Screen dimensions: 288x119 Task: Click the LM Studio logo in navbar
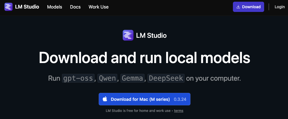(x=9, y=7)
